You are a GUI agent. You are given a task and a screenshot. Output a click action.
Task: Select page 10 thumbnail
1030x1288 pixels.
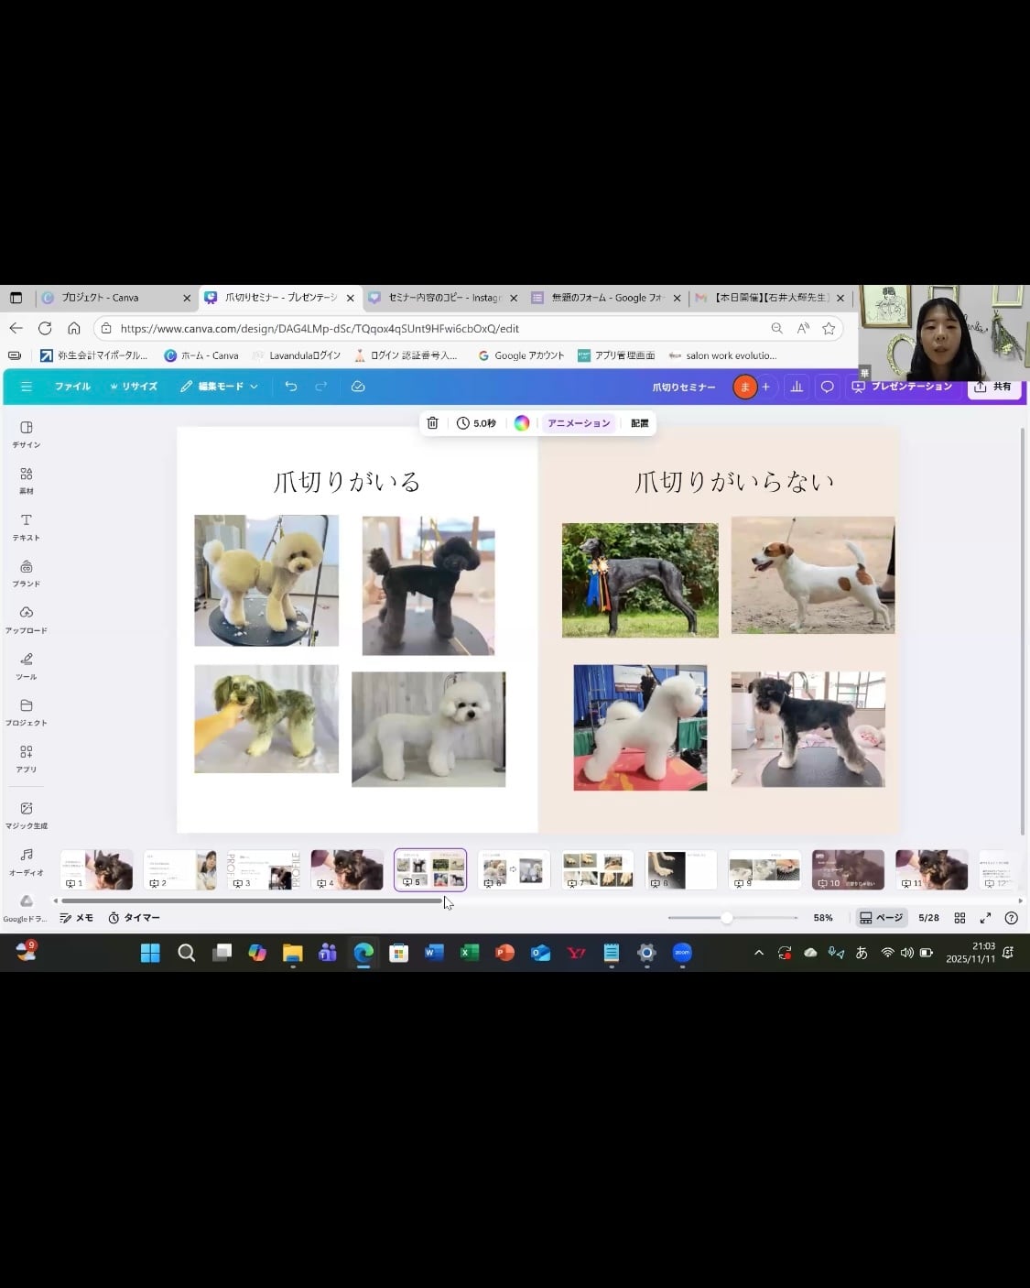(x=848, y=869)
